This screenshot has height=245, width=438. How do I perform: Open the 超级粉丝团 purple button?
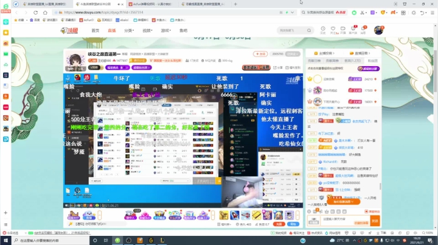point(142,68)
